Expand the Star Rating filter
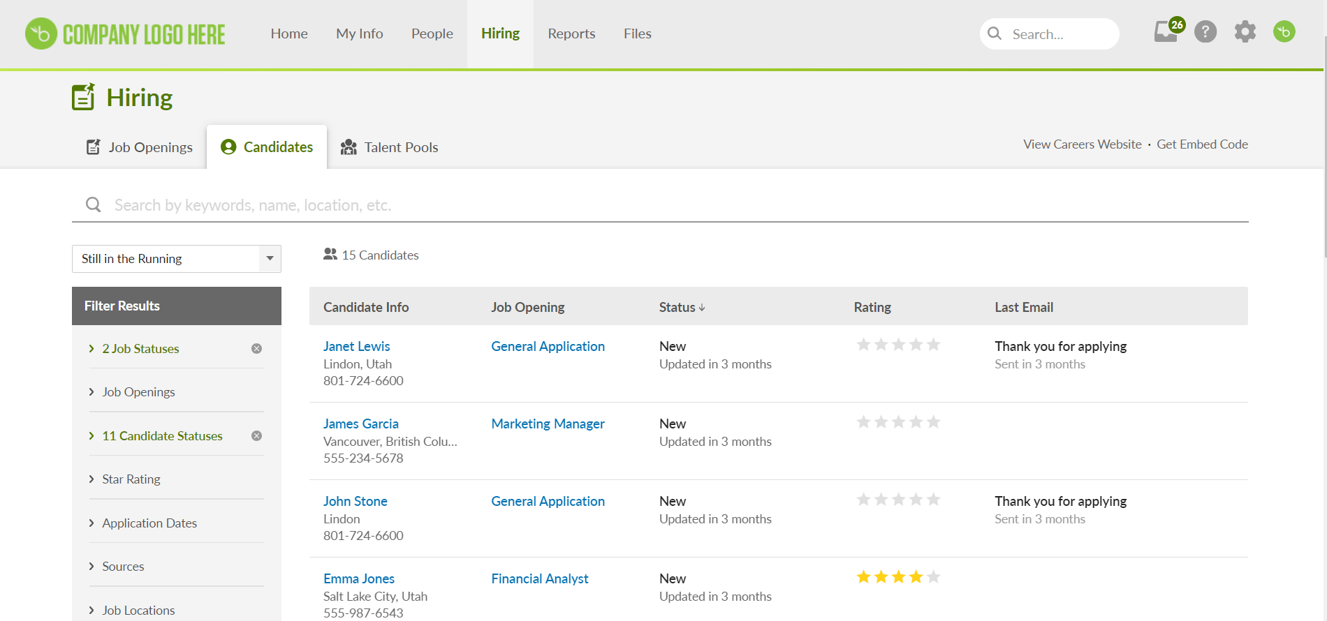 tap(131, 479)
